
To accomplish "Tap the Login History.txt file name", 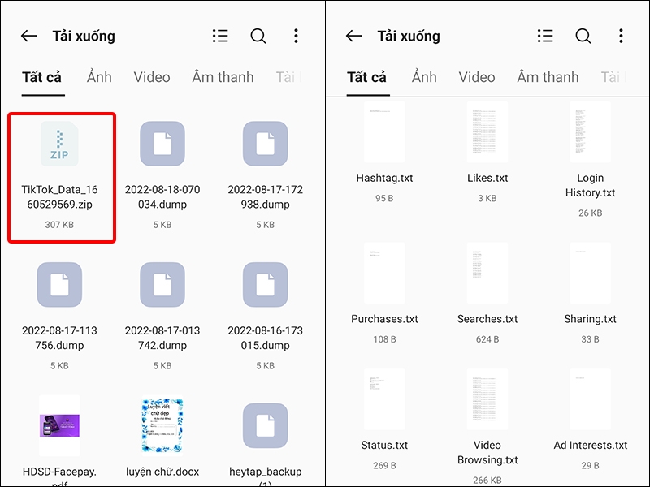I will click(x=591, y=185).
